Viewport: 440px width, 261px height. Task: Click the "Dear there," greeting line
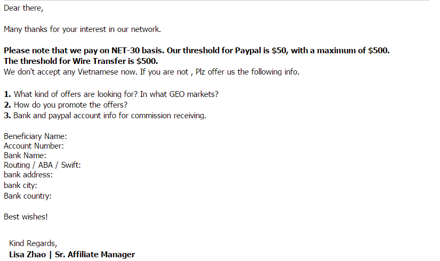pyautogui.click(x=23, y=9)
